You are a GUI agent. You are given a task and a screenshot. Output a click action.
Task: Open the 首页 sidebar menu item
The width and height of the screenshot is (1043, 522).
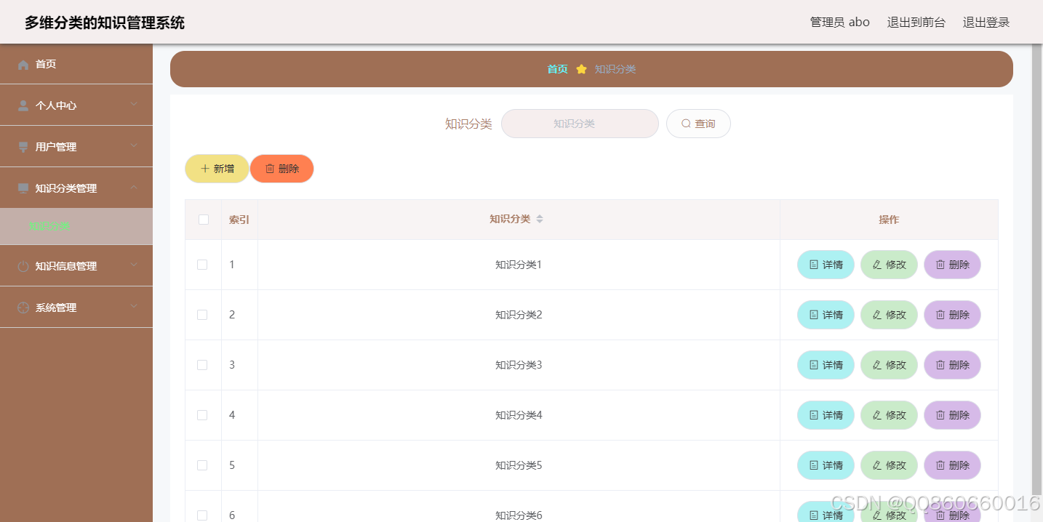click(x=76, y=64)
